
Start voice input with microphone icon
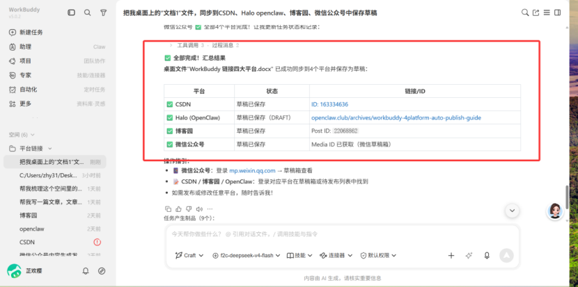[487, 255]
